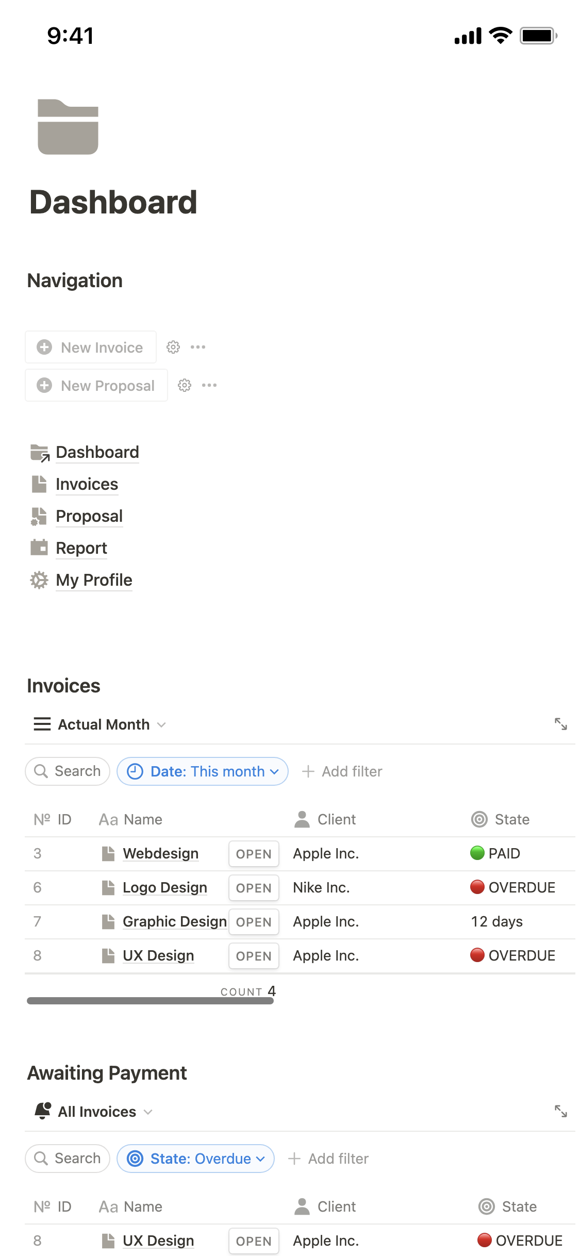The image size is (580, 1256).
Task: Expand the Invoices table to full screen
Action: click(561, 724)
